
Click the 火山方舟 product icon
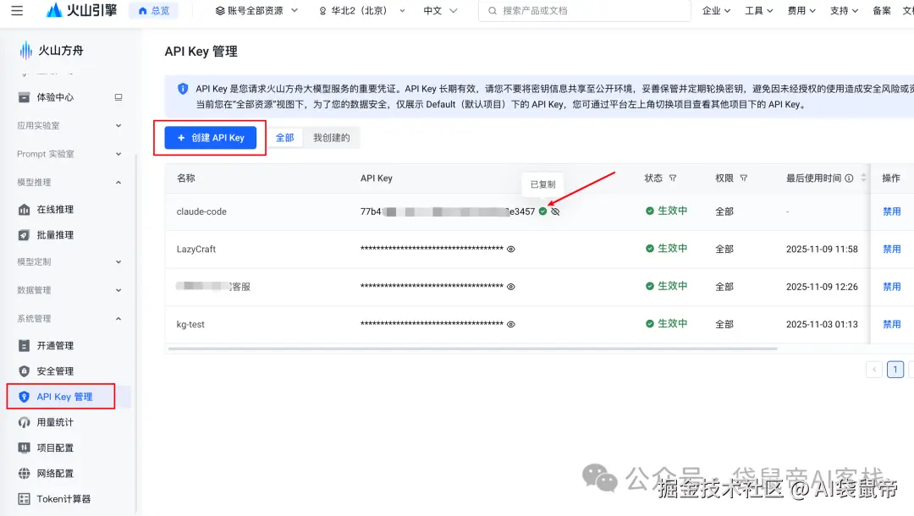point(25,51)
